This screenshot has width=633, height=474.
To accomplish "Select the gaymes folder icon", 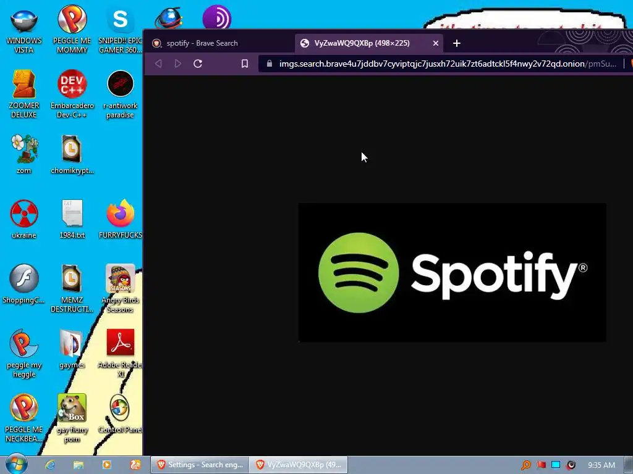I will coord(72,349).
